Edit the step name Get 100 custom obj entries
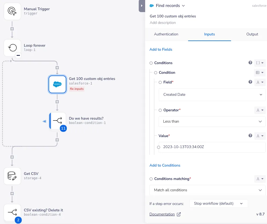The width and height of the screenshot is (267, 224). pyautogui.click(x=173, y=16)
